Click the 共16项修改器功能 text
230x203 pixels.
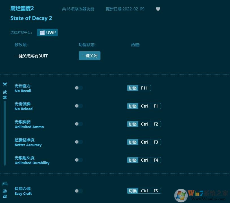(78, 9)
